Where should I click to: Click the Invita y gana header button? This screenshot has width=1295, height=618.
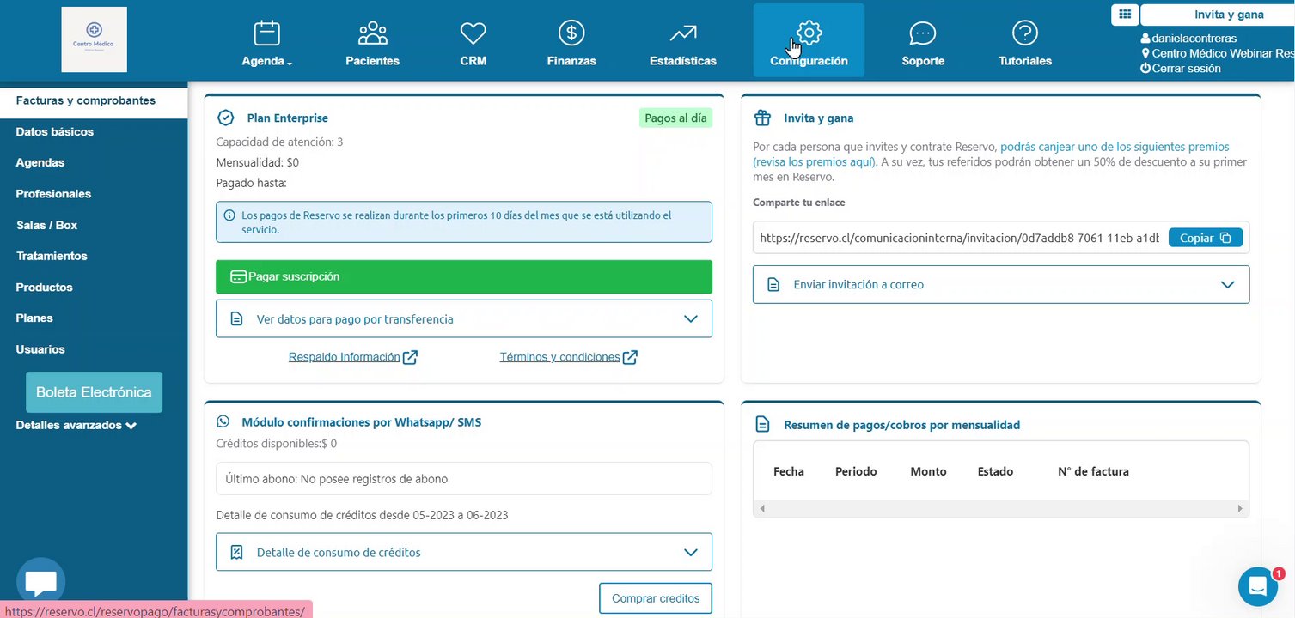coord(1218,15)
